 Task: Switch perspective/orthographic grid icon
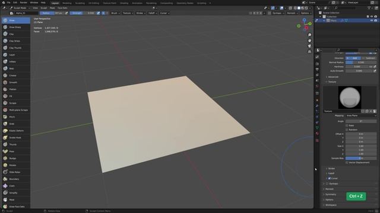pyautogui.click(x=309, y=51)
